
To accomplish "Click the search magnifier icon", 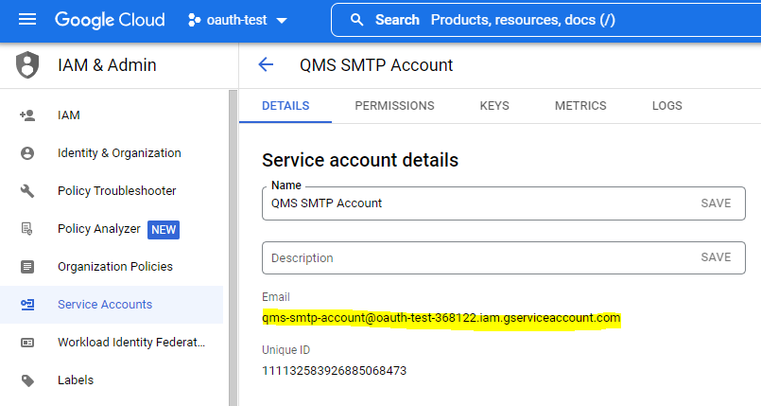I will 356,20.
